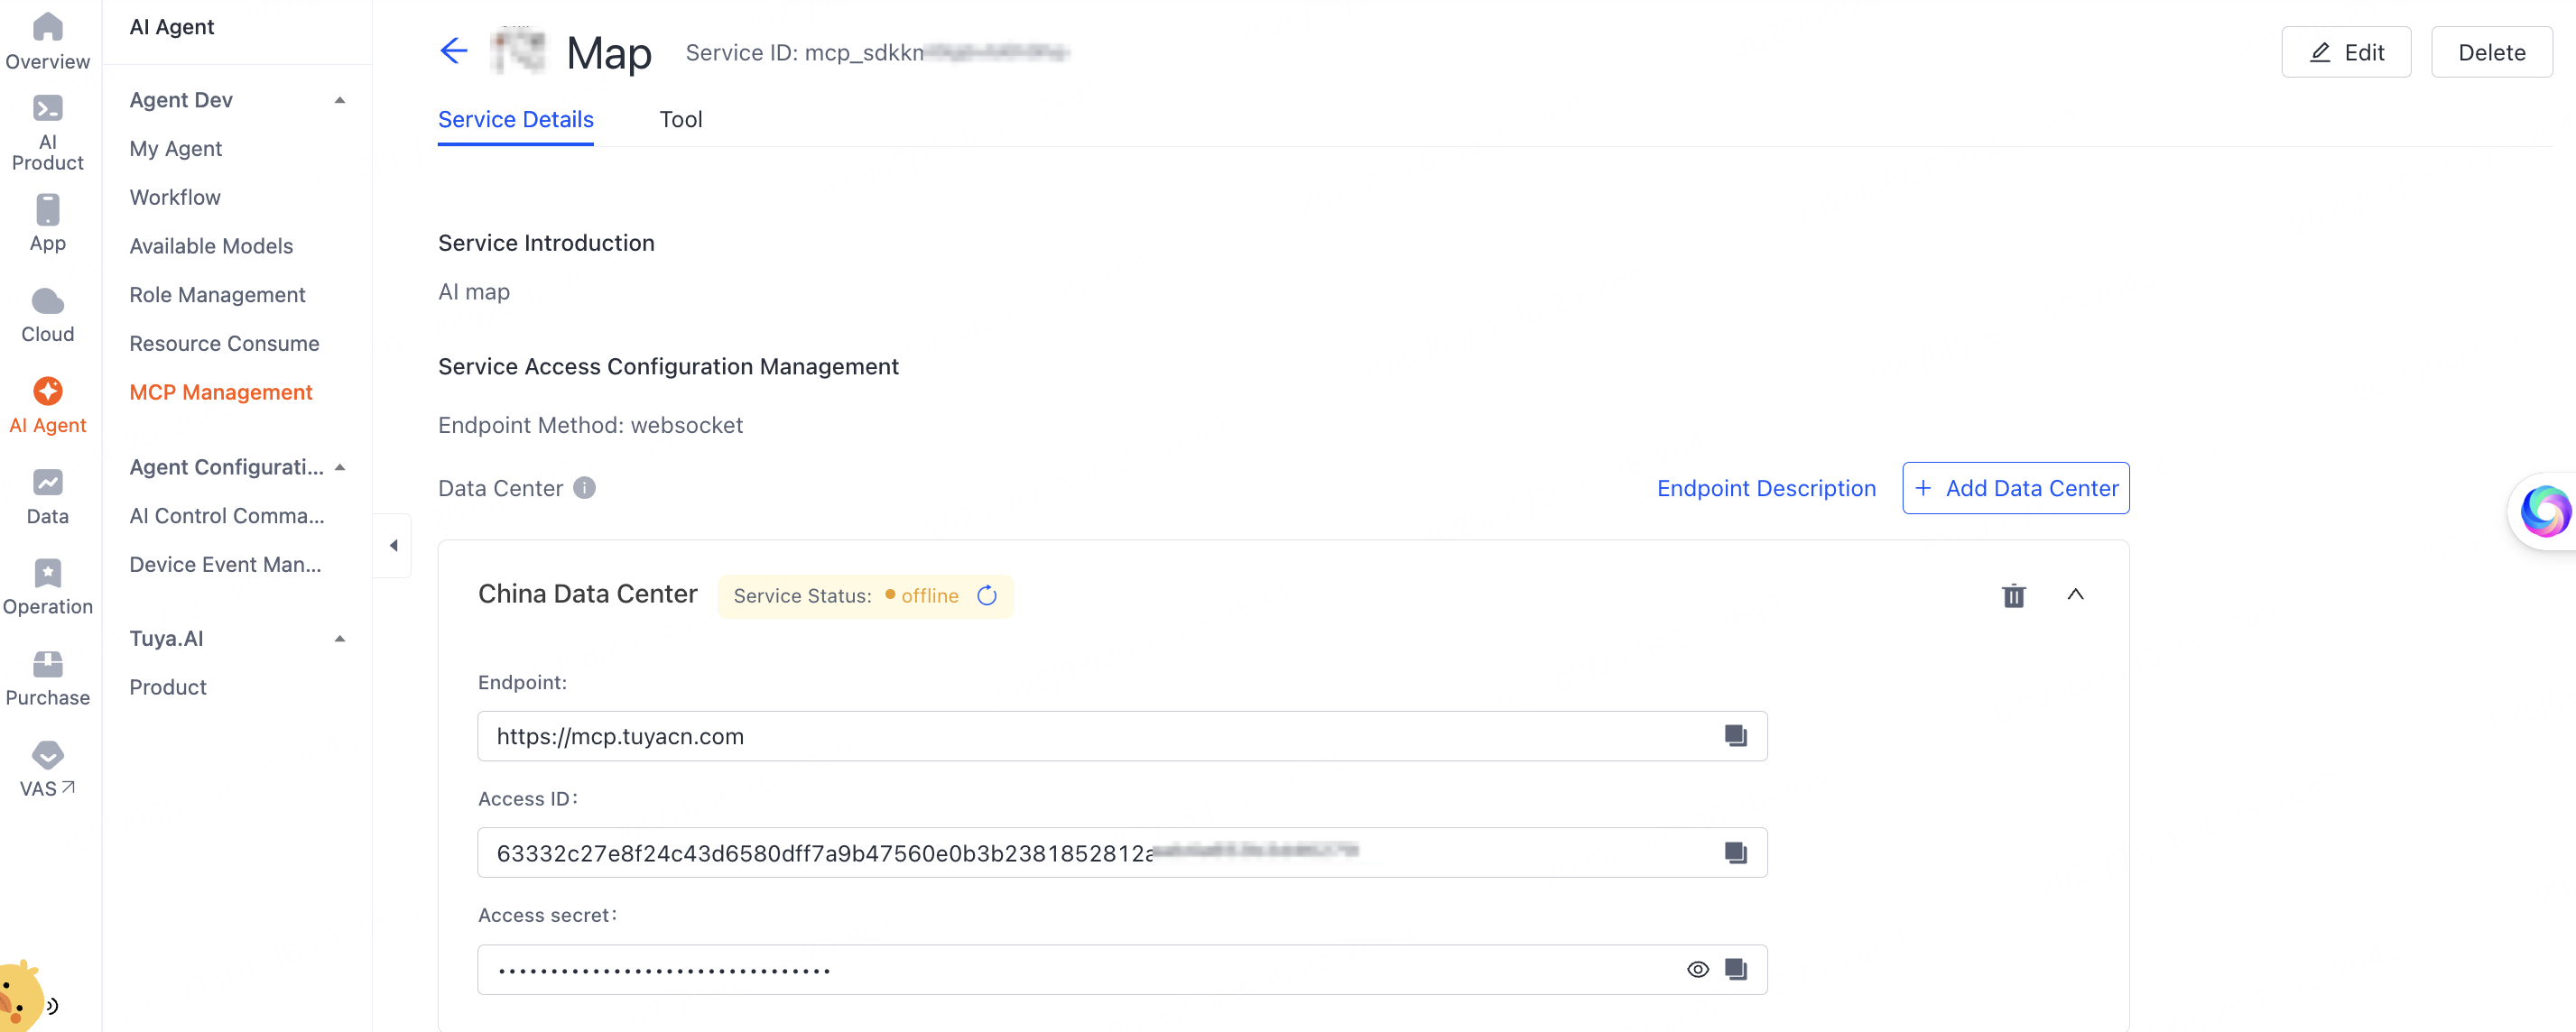Refresh the service status

click(x=987, y=595)
